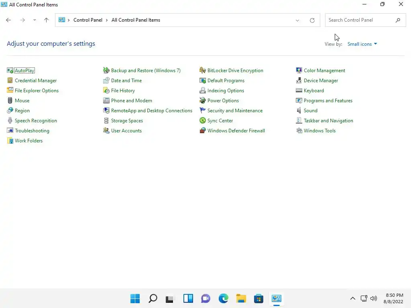Click the Programs and Features icon
411x308 pixels.
299,101
